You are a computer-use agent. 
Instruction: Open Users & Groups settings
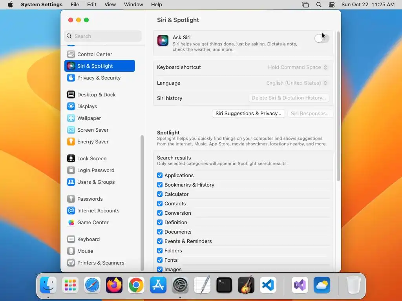(100, 182)
